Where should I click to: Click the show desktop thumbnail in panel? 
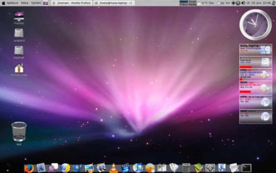click(x=45, y=3)
